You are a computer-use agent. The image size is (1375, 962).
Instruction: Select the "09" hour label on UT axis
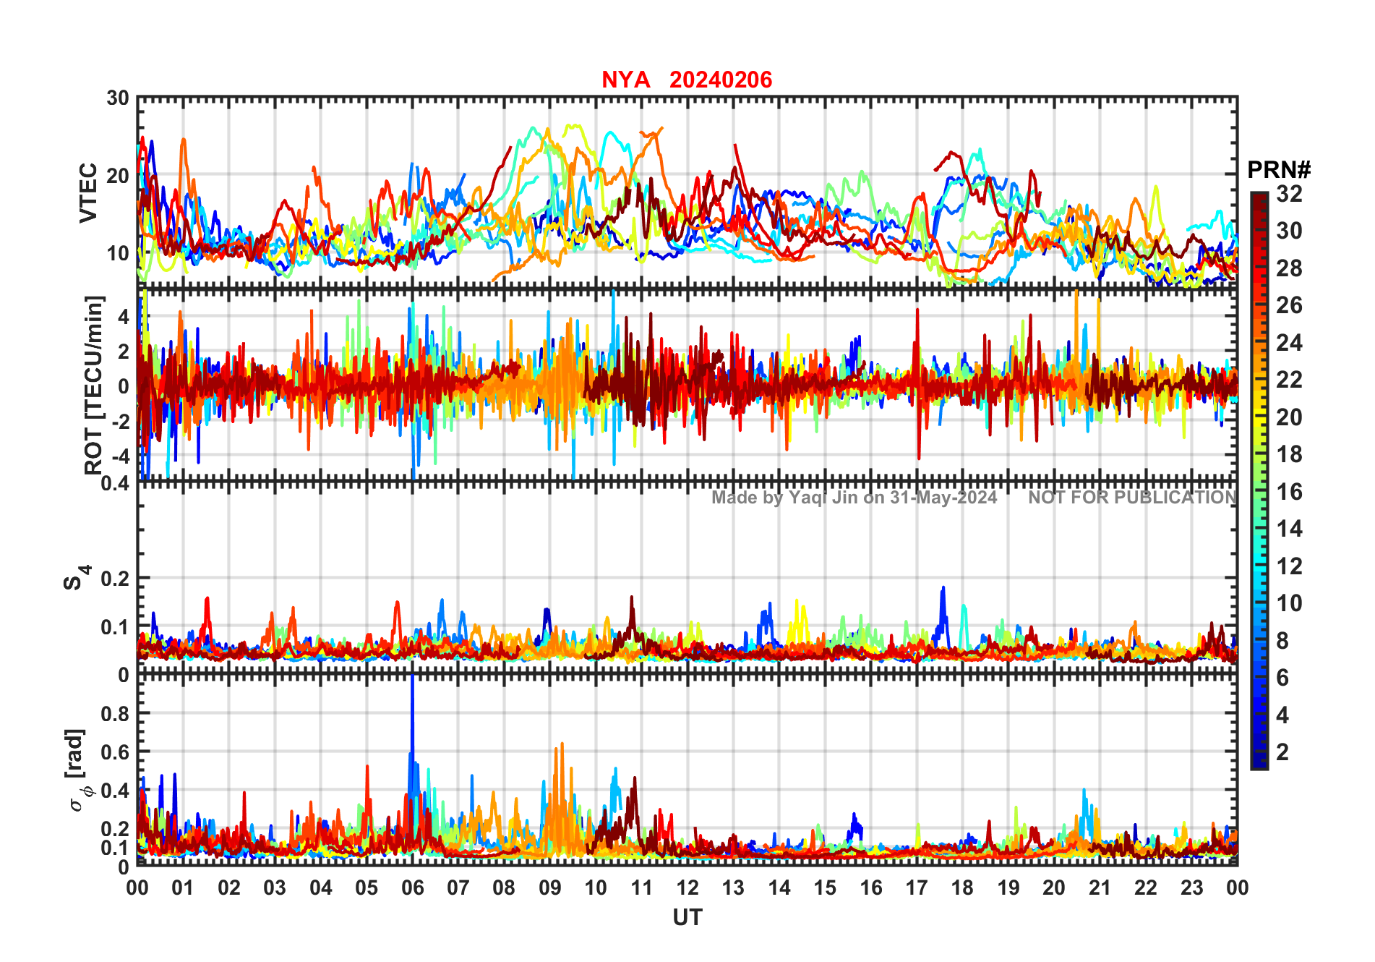pos(550,888)
